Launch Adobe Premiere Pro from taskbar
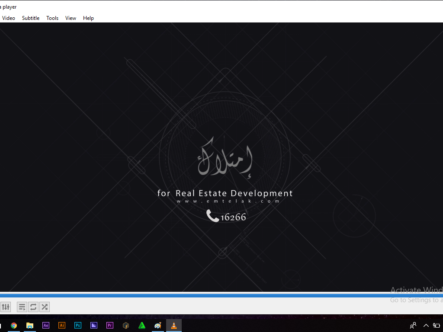 tap(109, 326)
